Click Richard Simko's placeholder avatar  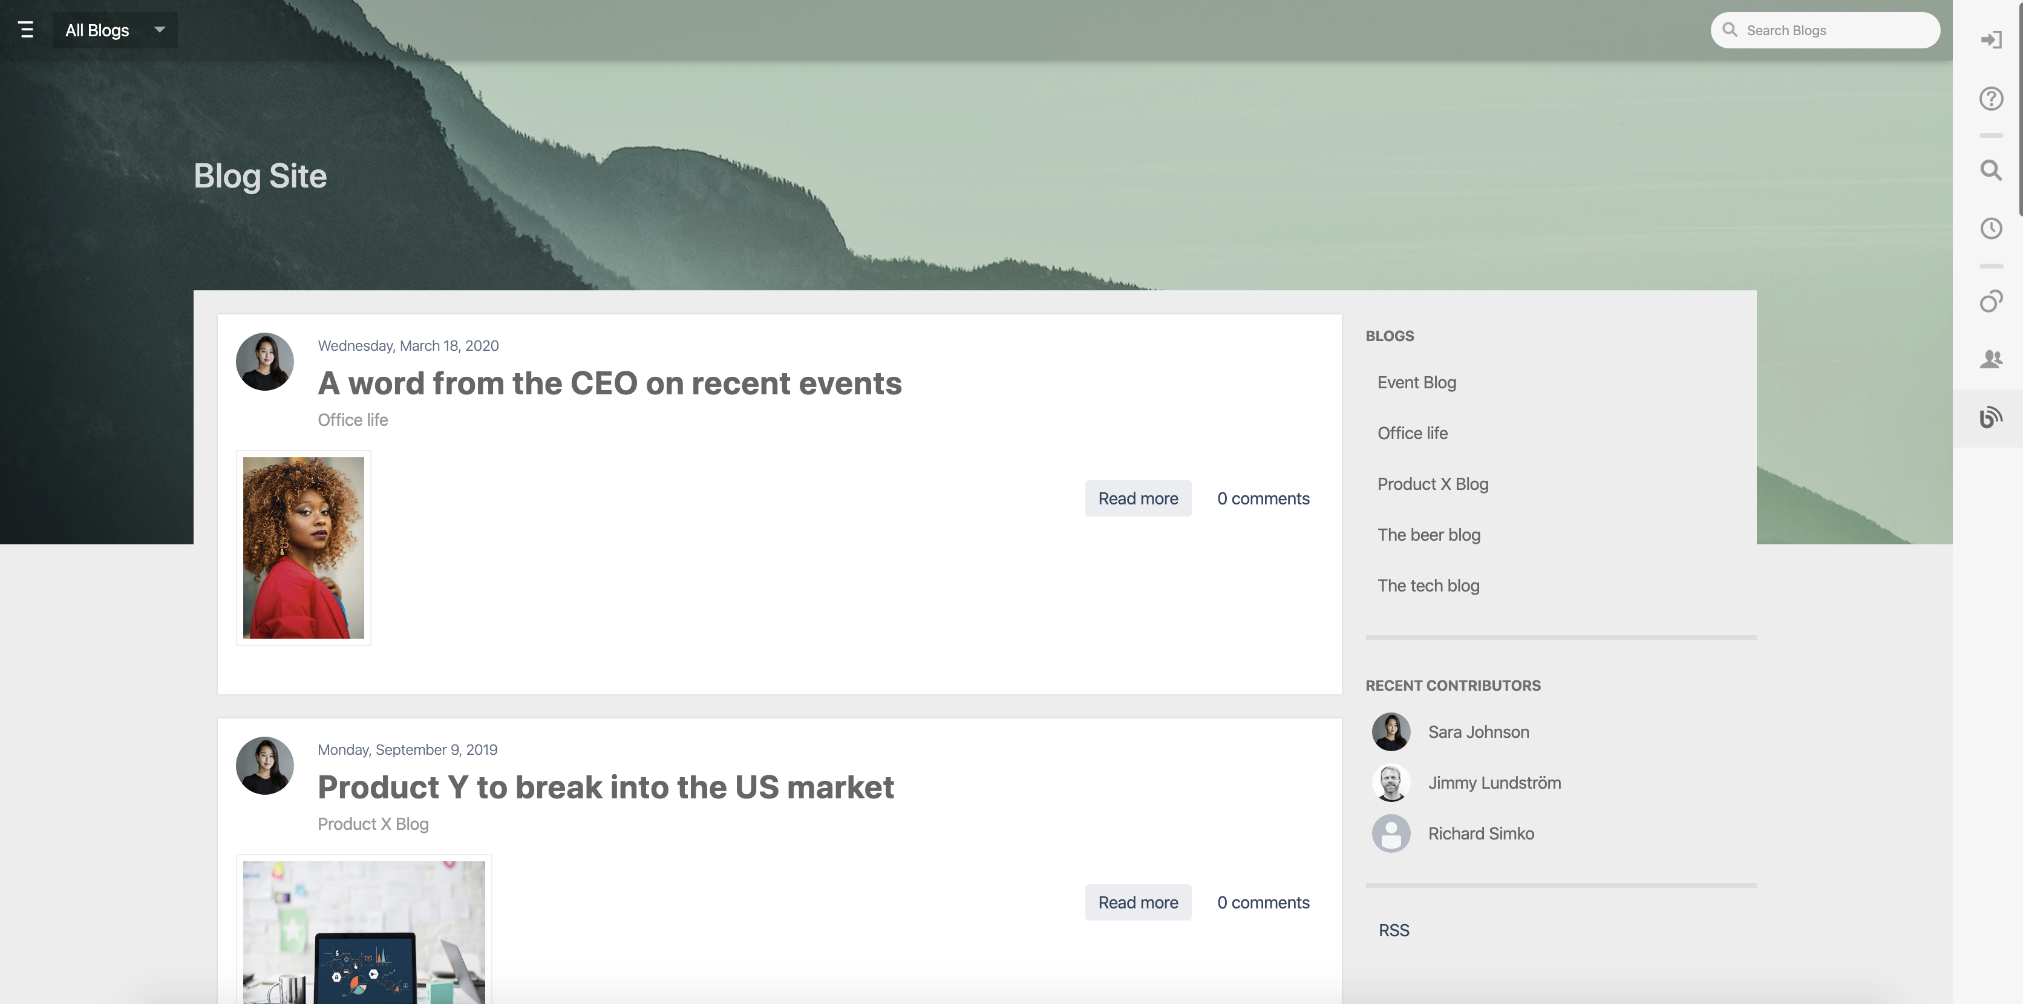coord(1391,833)
